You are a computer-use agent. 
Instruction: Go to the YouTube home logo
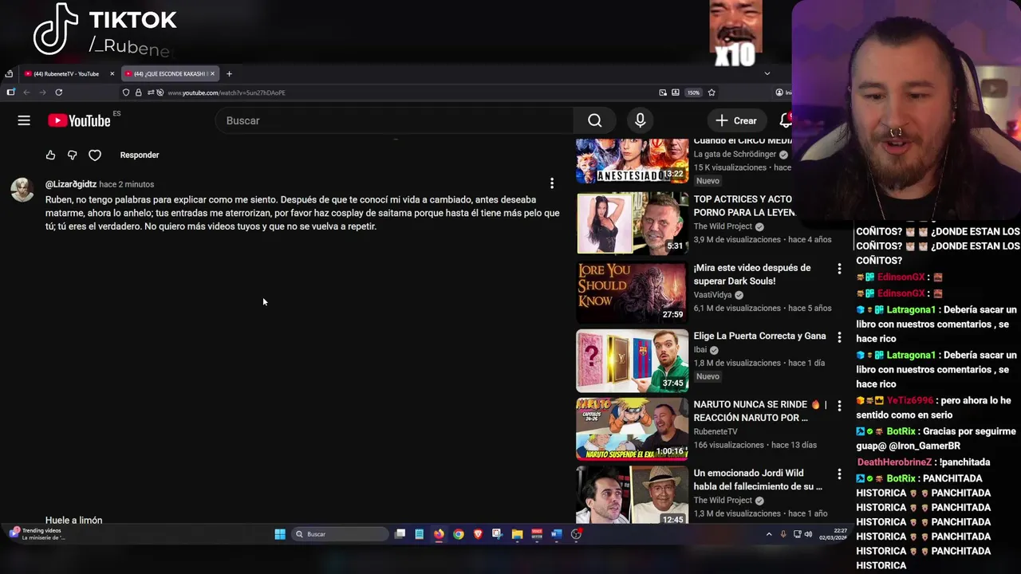[79, 120]
